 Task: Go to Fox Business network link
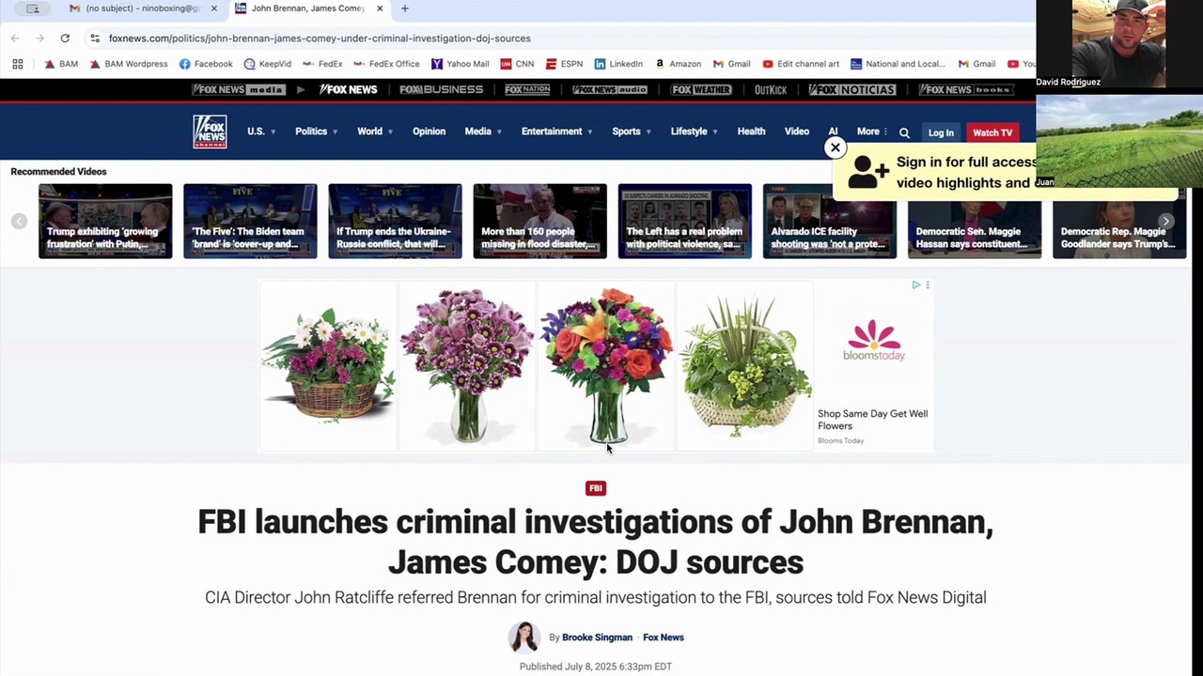click(x=441, y=89)
